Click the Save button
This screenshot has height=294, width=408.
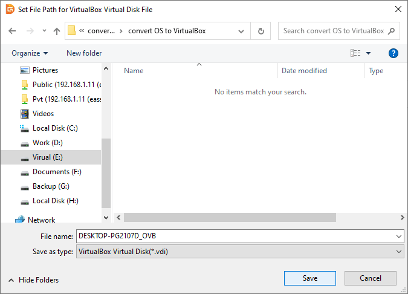309,278
